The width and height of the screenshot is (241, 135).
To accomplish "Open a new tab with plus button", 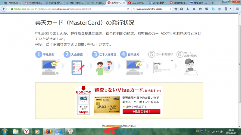I will click(213, 3).
